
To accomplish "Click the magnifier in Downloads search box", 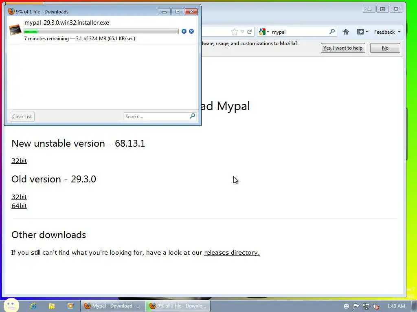I will 193,116.
